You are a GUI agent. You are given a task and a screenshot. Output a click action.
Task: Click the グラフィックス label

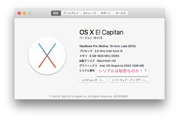pos(88,66)
